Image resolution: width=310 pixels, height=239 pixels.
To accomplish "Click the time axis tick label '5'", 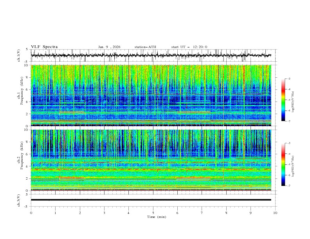I will 153,213.
